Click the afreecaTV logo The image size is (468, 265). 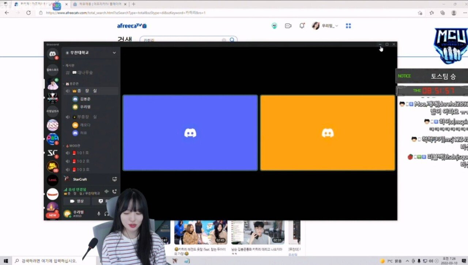(132, 26)
